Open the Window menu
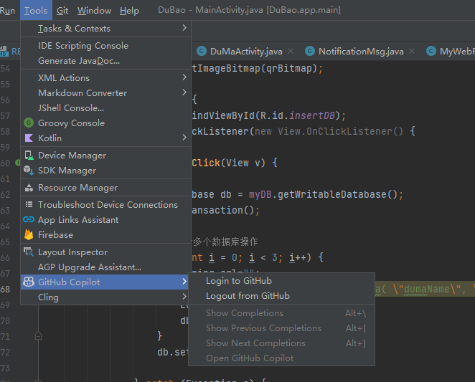The height and width of the screenshot is (382, 475). pos(94,11)
